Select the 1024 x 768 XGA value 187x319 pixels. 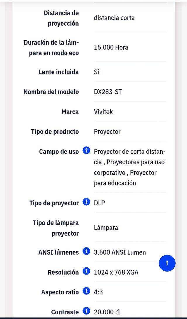tap(117, 272)
